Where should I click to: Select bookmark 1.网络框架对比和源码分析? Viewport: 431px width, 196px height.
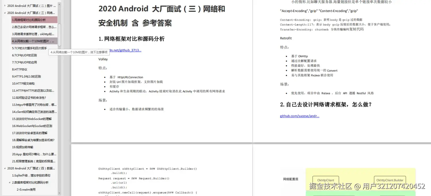(34, 20)
